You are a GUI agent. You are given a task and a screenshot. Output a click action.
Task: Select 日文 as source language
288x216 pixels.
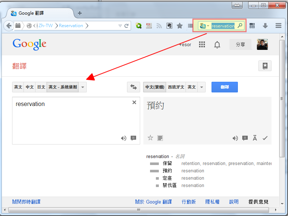(x=41, y=87)
